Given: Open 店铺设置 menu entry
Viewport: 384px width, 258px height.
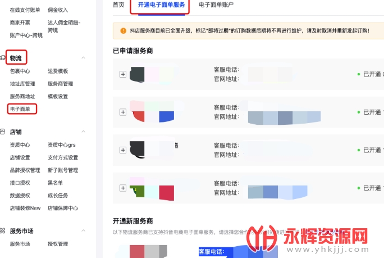Looking at the screenshot, I should coord(20,157).
